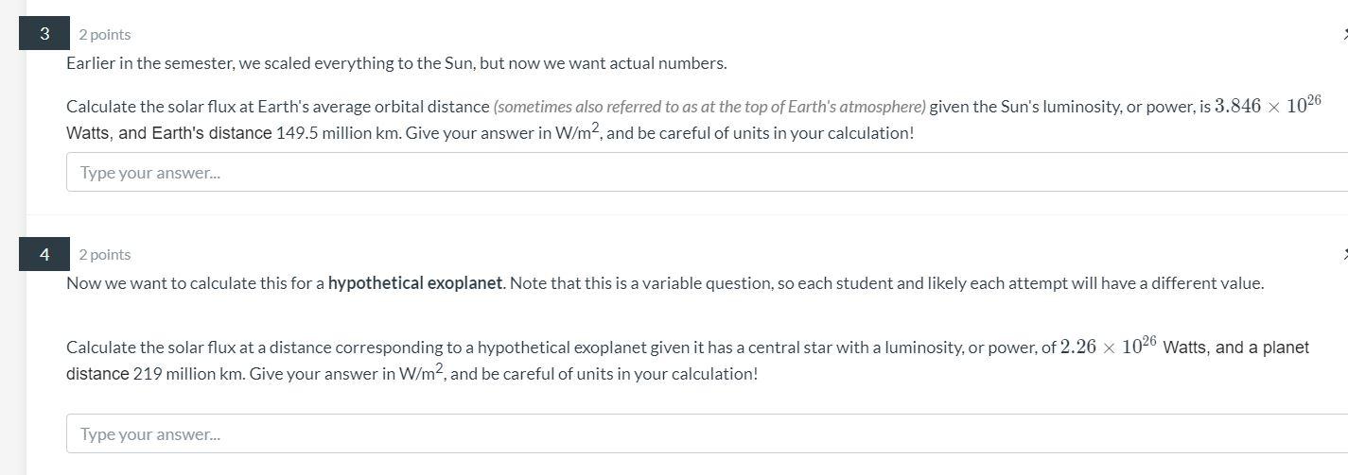Click the Sun's luminosity value 3.846 × 10^26
1348x475 pixels.
tap(1268, 105)
